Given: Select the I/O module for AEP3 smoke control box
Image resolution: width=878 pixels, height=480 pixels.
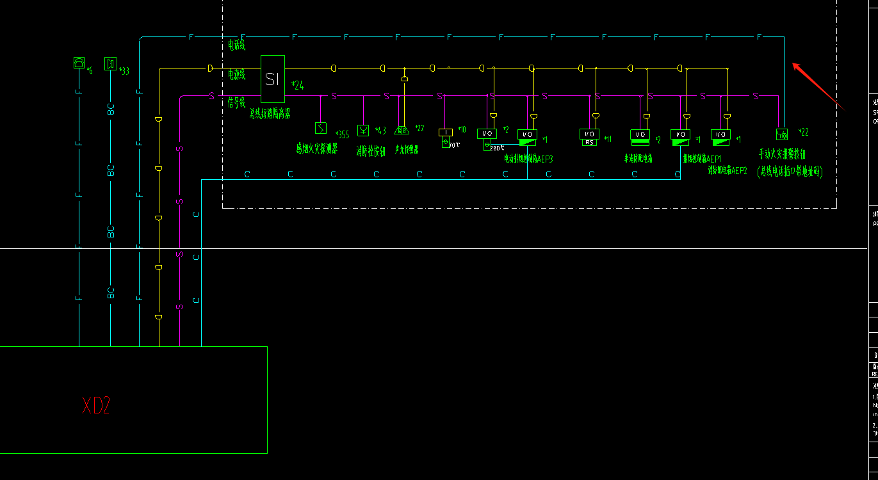Looking at the screenshot, I should click(x=527, y=137).
